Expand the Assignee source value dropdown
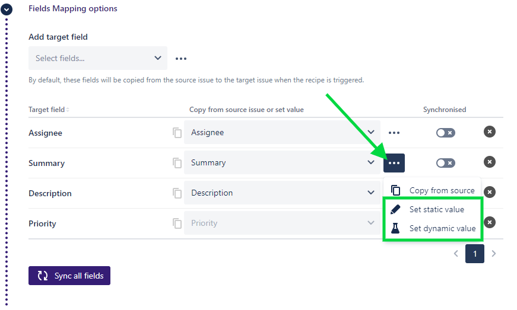517x310 pixels. [282, 133]
